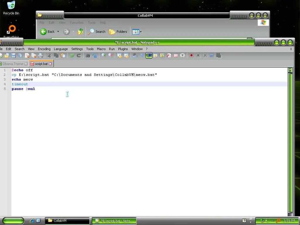Expand the Back history arrow in CollabVM
The height and width of the screenshot is (225, 300).
pos(58,32)
